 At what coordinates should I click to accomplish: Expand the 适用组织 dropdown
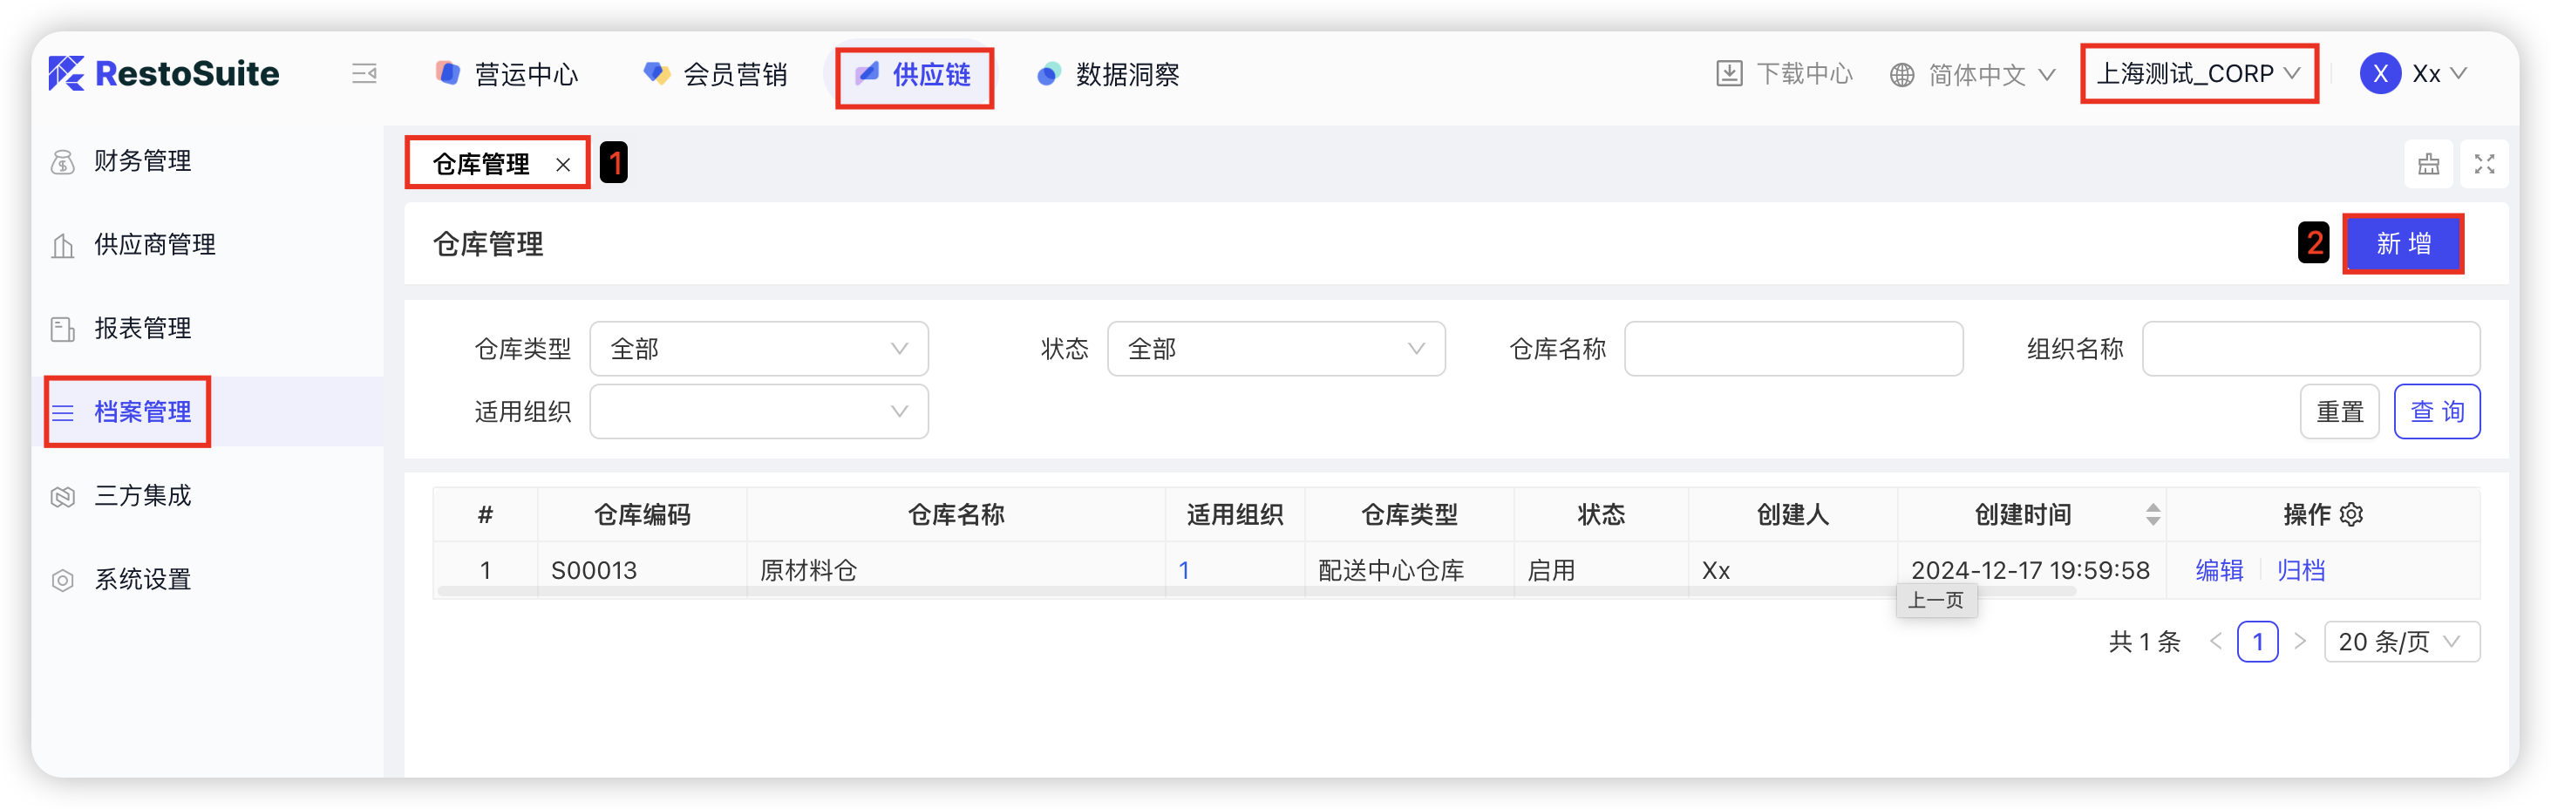tap(758, 412)
